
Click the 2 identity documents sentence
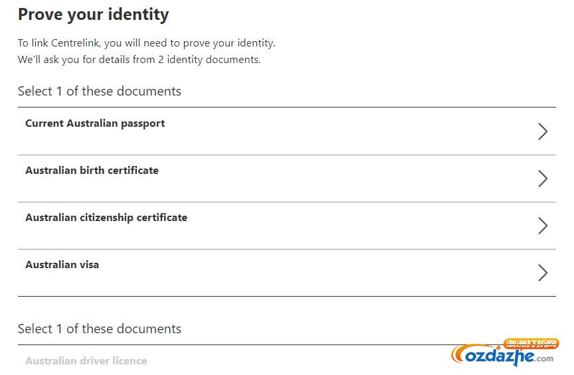point(139,60)
